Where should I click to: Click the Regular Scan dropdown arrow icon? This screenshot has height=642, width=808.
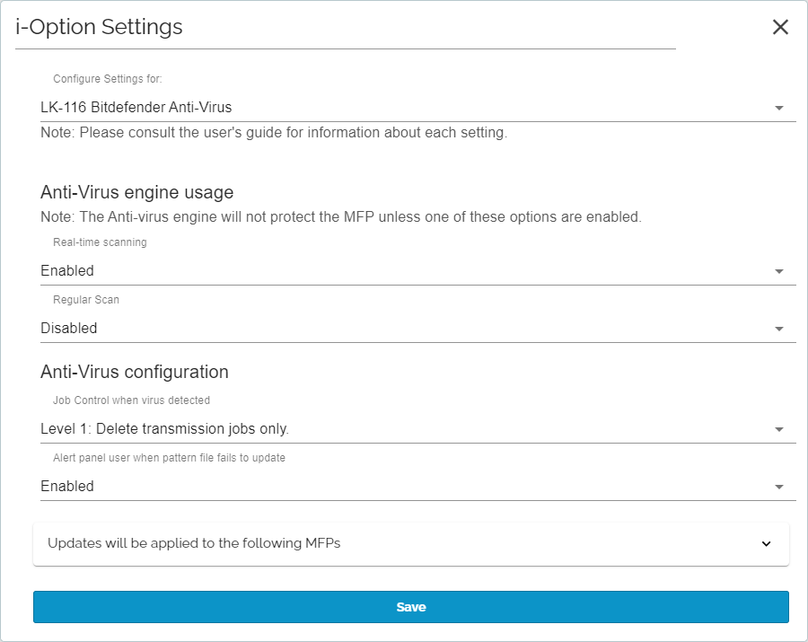[779, 329]
